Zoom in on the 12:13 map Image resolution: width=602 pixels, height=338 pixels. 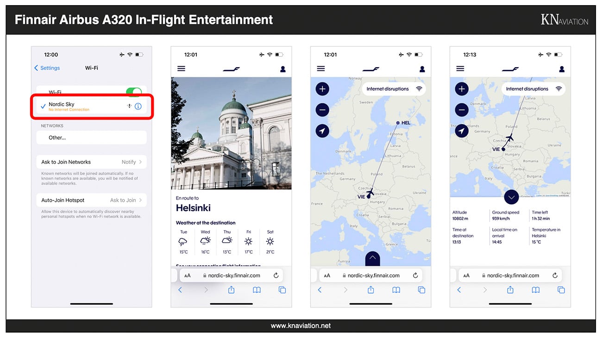coord(462,89)
